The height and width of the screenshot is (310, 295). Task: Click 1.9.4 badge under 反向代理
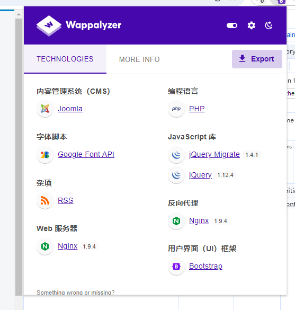click(x=220, y=221)
